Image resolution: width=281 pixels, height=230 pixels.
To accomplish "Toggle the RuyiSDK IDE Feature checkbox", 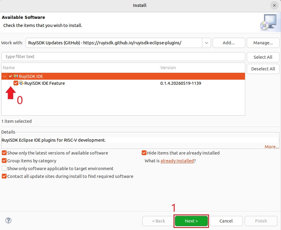I will coord(16,83).
